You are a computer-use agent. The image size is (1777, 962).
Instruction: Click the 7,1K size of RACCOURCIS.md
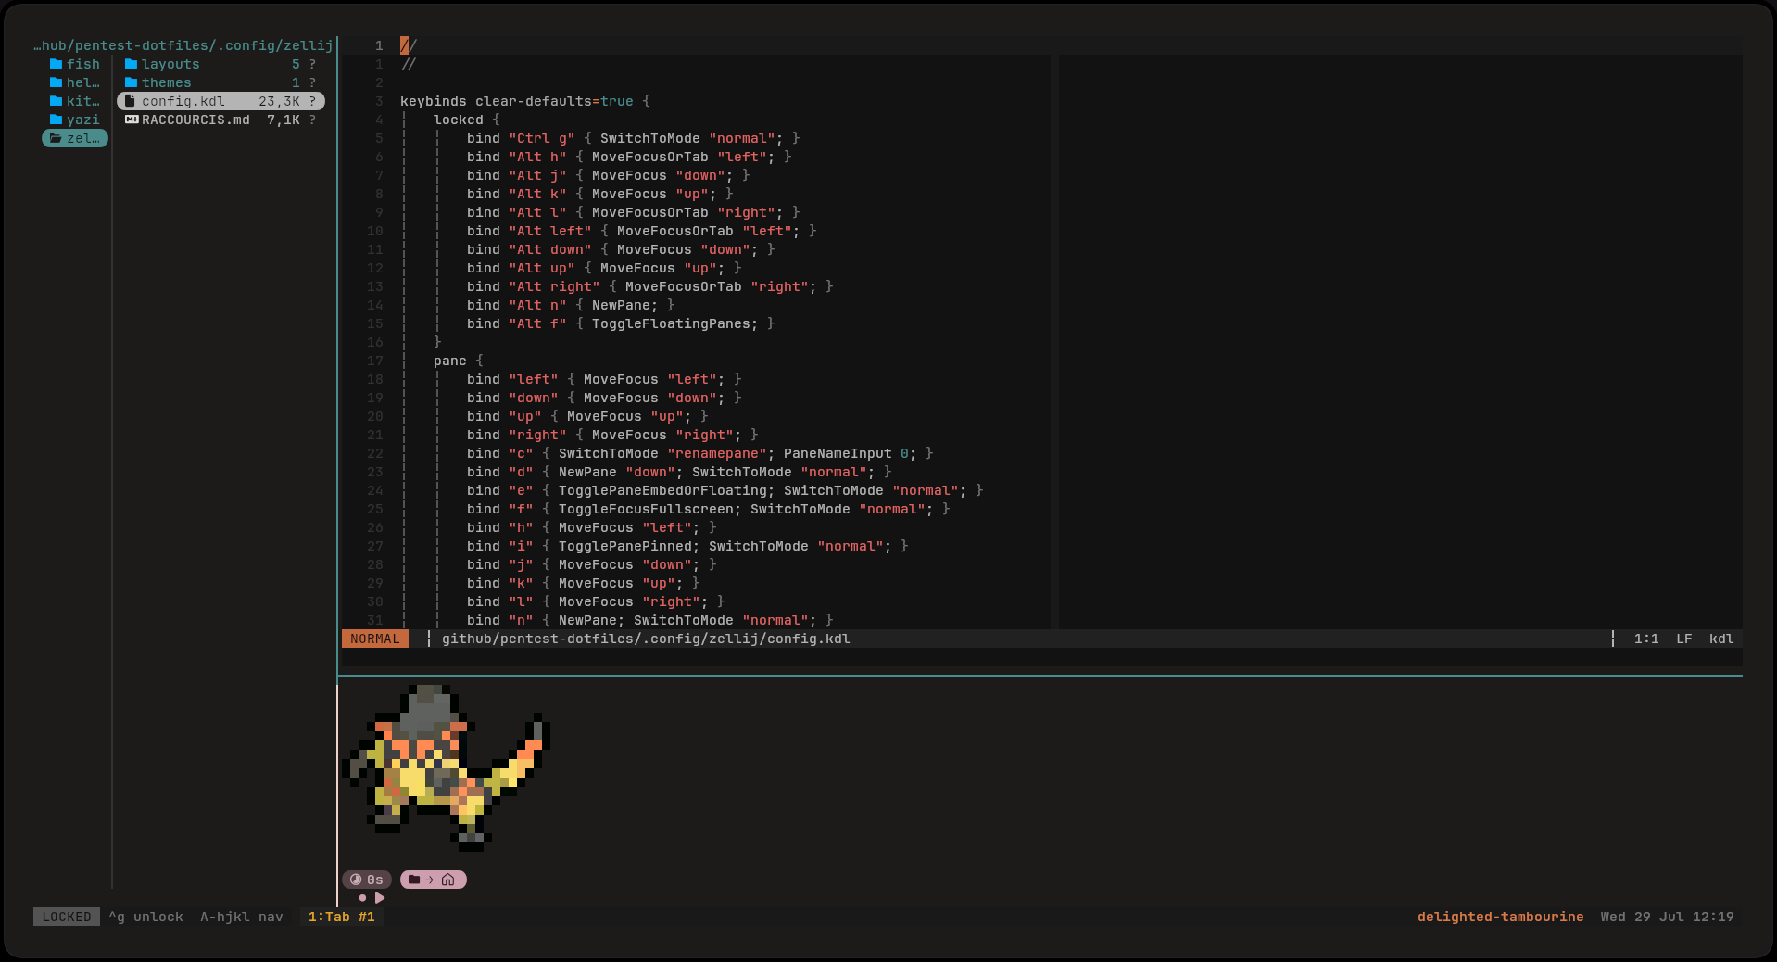(284, 120)
